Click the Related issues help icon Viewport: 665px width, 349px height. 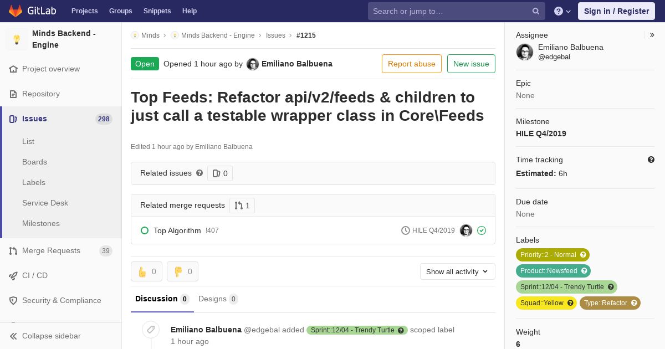(x=199, y=173)
